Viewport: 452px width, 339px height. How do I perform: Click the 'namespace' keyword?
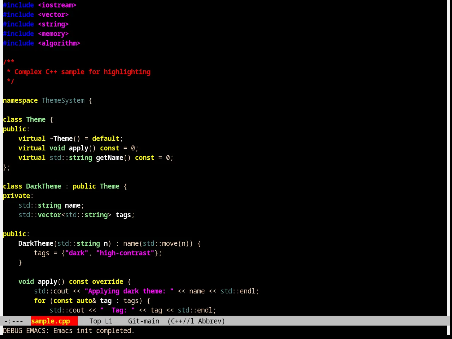pyautogui.click(x=20, y=100)
